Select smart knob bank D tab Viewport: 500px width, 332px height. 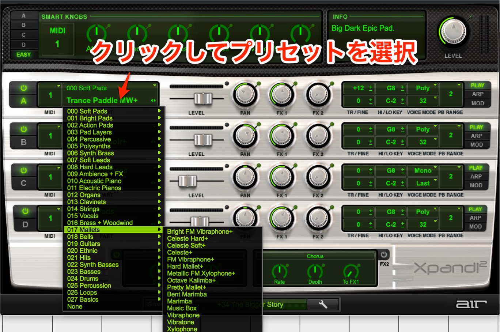24,45
